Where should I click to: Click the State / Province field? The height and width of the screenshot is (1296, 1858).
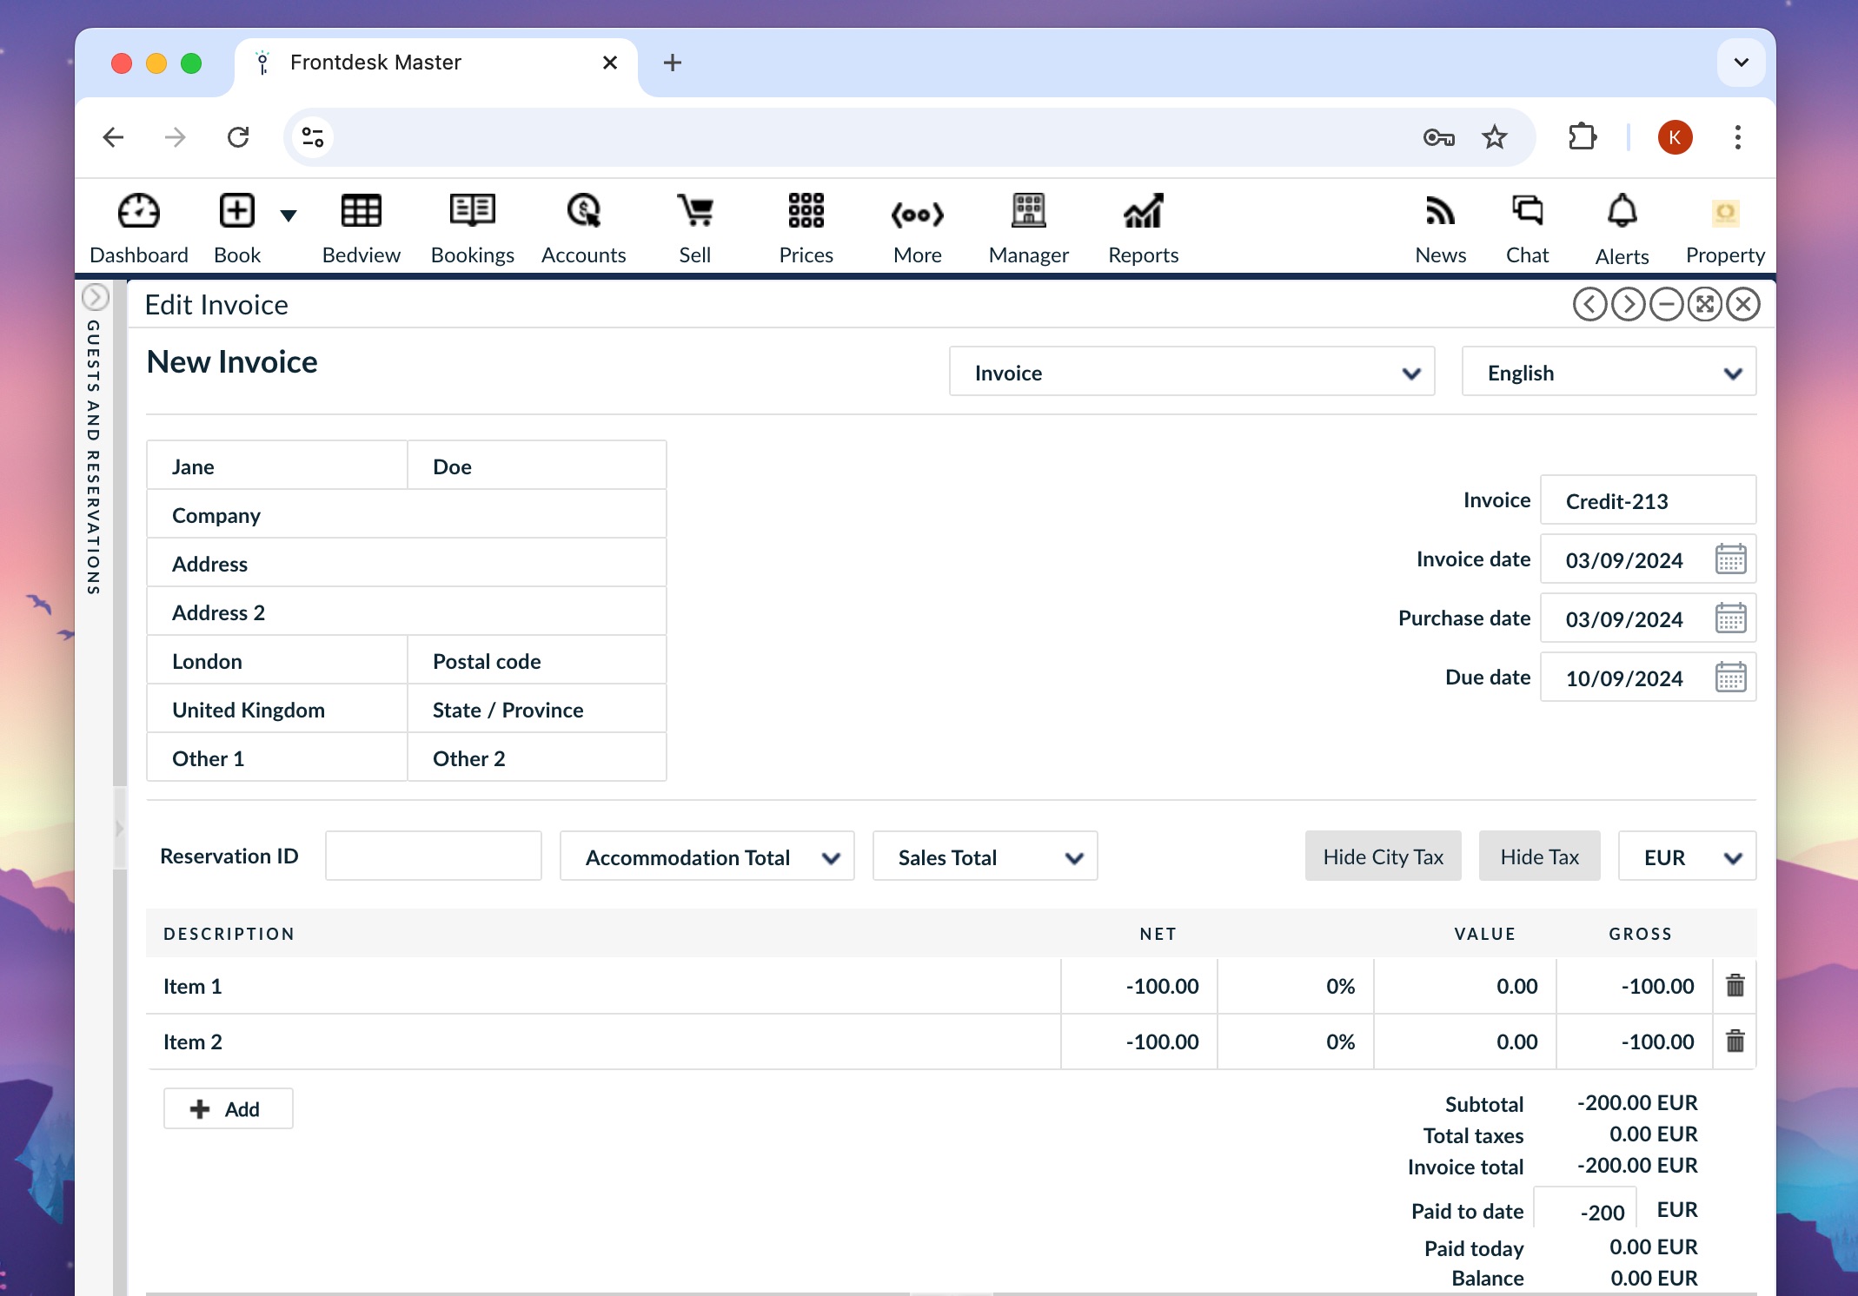click(x=536, y=709)
